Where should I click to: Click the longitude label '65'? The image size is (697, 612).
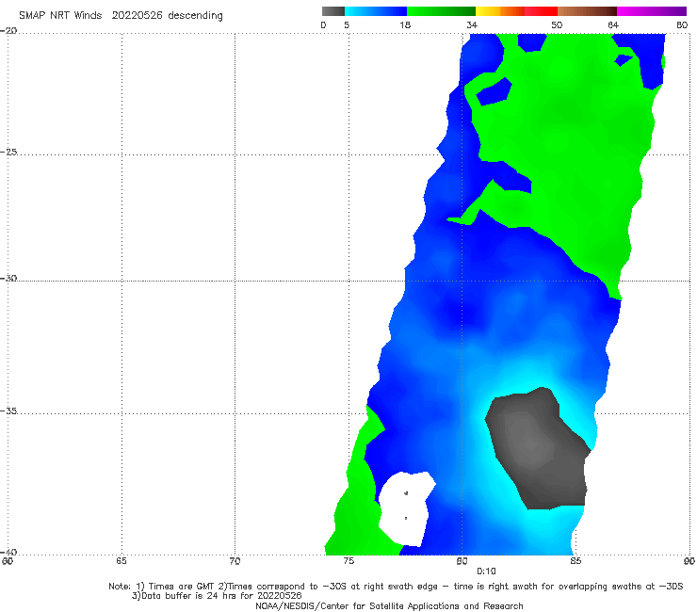tap(122, 561)
